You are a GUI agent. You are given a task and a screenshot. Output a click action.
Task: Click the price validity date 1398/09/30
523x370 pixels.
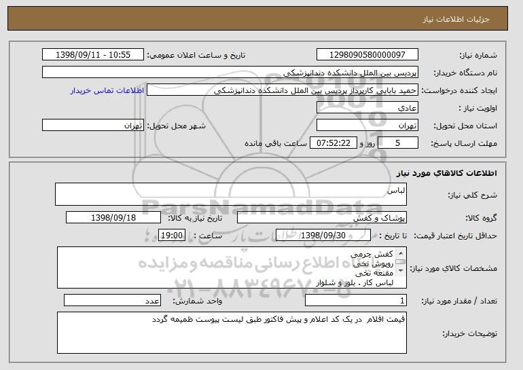pos(323,236)
